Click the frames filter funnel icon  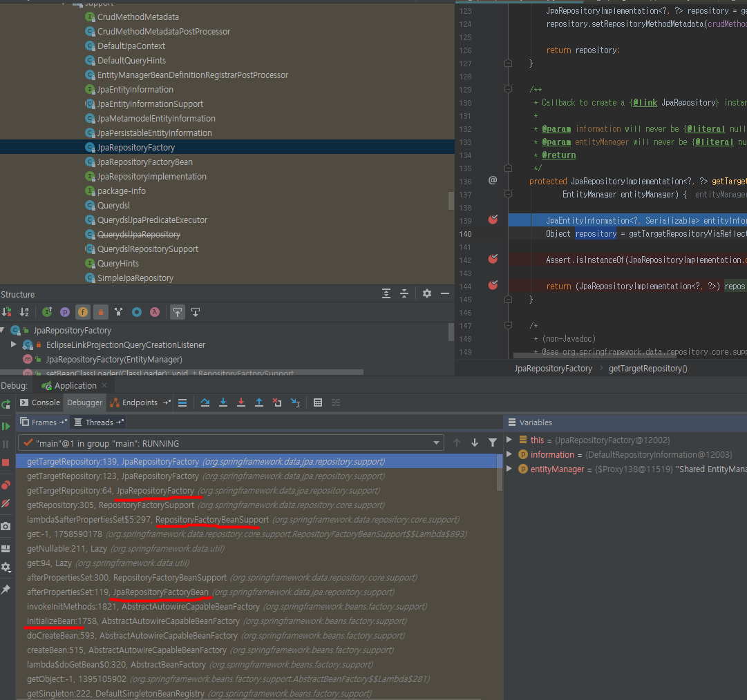pyautogui.click(x=493, y=443)
